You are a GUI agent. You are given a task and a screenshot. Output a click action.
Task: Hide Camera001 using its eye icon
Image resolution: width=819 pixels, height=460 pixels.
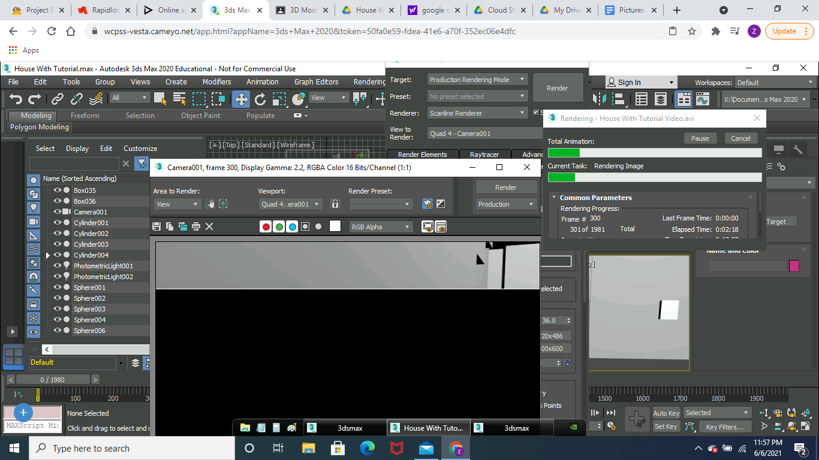pyautogui.click(x=58, y=212)
